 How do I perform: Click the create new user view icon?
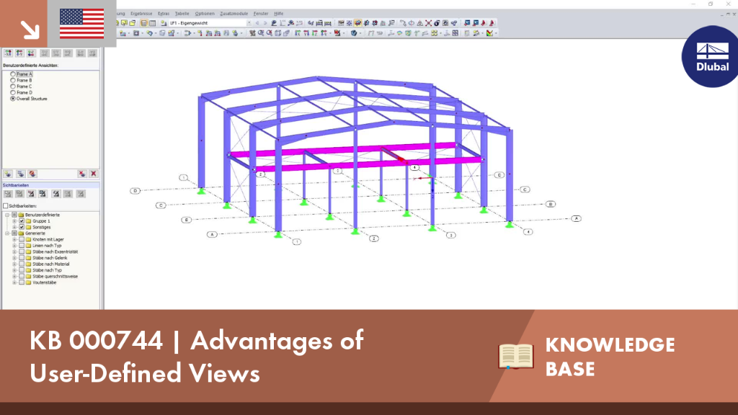click(x=8, y=174)
